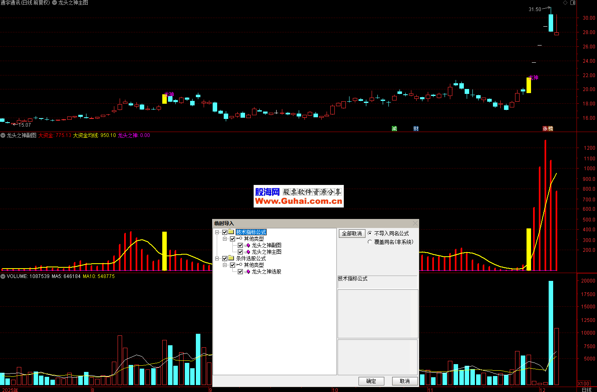Viewport: 597px width, 392px height.
Task: Click the red 涨 marker icon
Action: coord(545,129)
